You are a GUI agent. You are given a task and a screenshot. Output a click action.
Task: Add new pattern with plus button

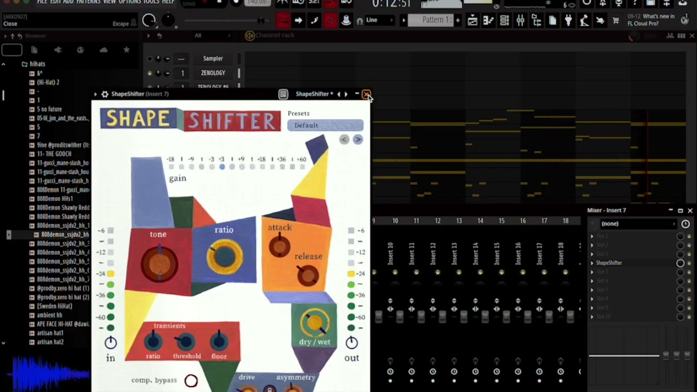coord(458,20)
